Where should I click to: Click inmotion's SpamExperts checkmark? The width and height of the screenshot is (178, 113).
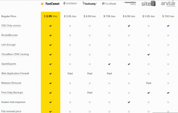[129, 64]
